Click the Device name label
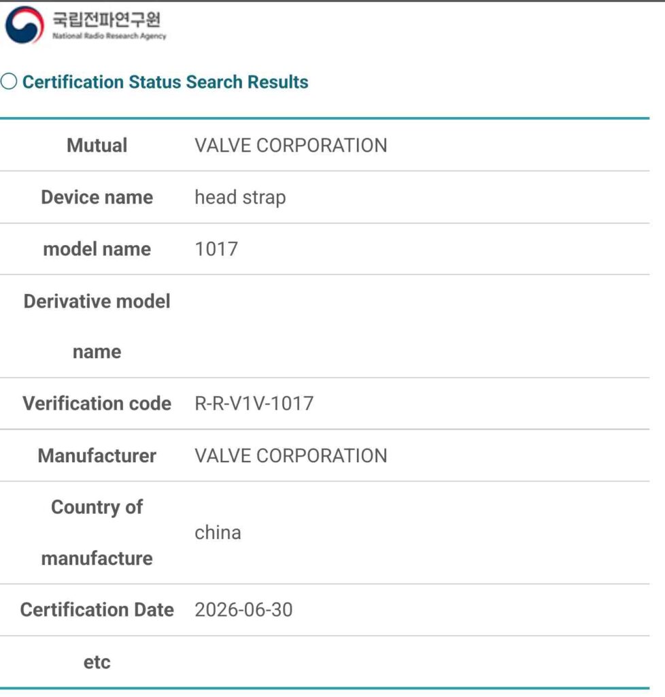665x697 pixels. tap(97, 197)
